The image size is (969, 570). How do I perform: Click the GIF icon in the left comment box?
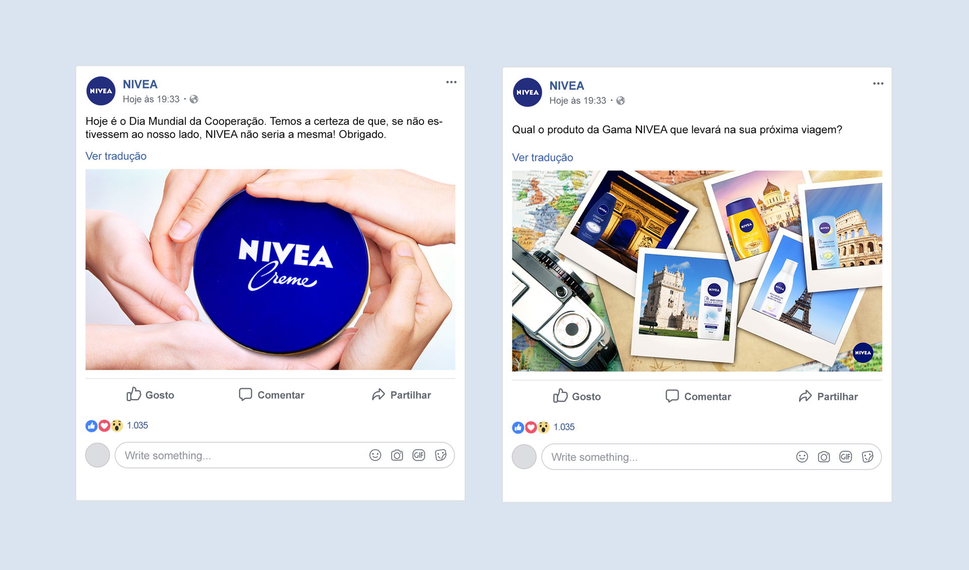pyautogui.click(x=419, y=455)
